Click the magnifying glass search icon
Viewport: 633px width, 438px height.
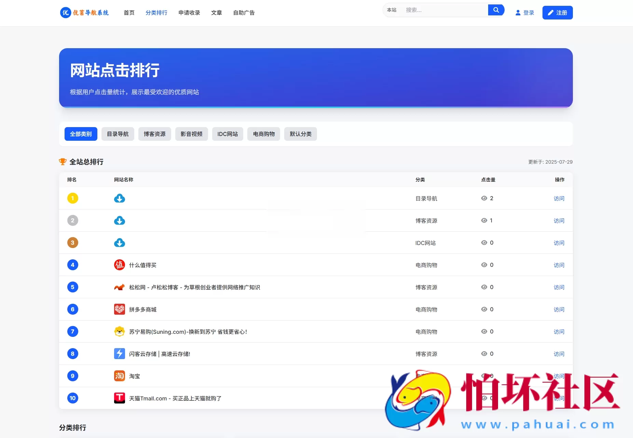(x=496, y=10)
